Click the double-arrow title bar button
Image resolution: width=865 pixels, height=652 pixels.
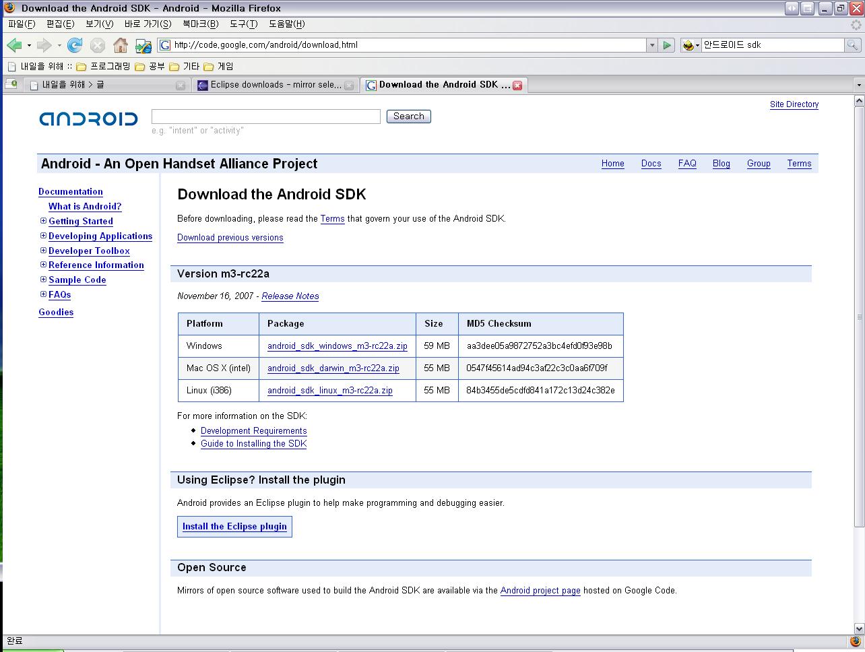792,8
